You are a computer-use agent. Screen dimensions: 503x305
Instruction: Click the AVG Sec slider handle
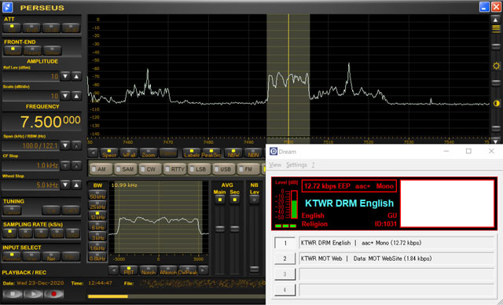pyautogui.click(x=234, y=229)
